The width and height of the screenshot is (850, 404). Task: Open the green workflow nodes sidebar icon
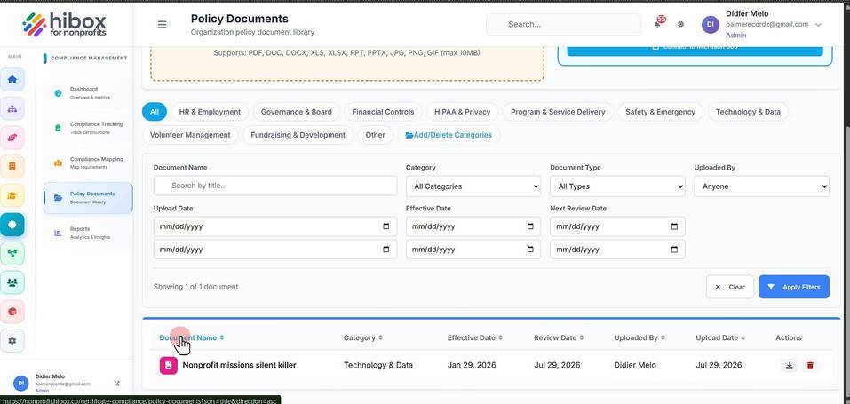pos(12,253)
